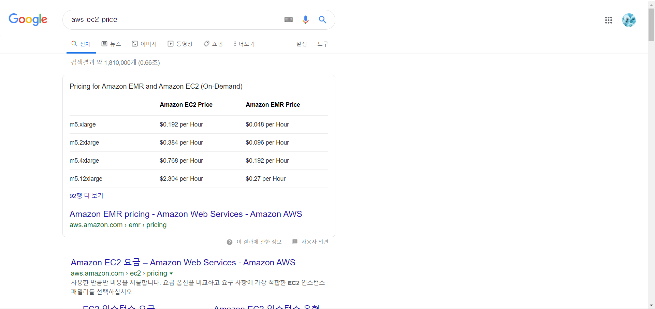Open the Google apps grid
The image size is (655, 309).
[609, 20]
